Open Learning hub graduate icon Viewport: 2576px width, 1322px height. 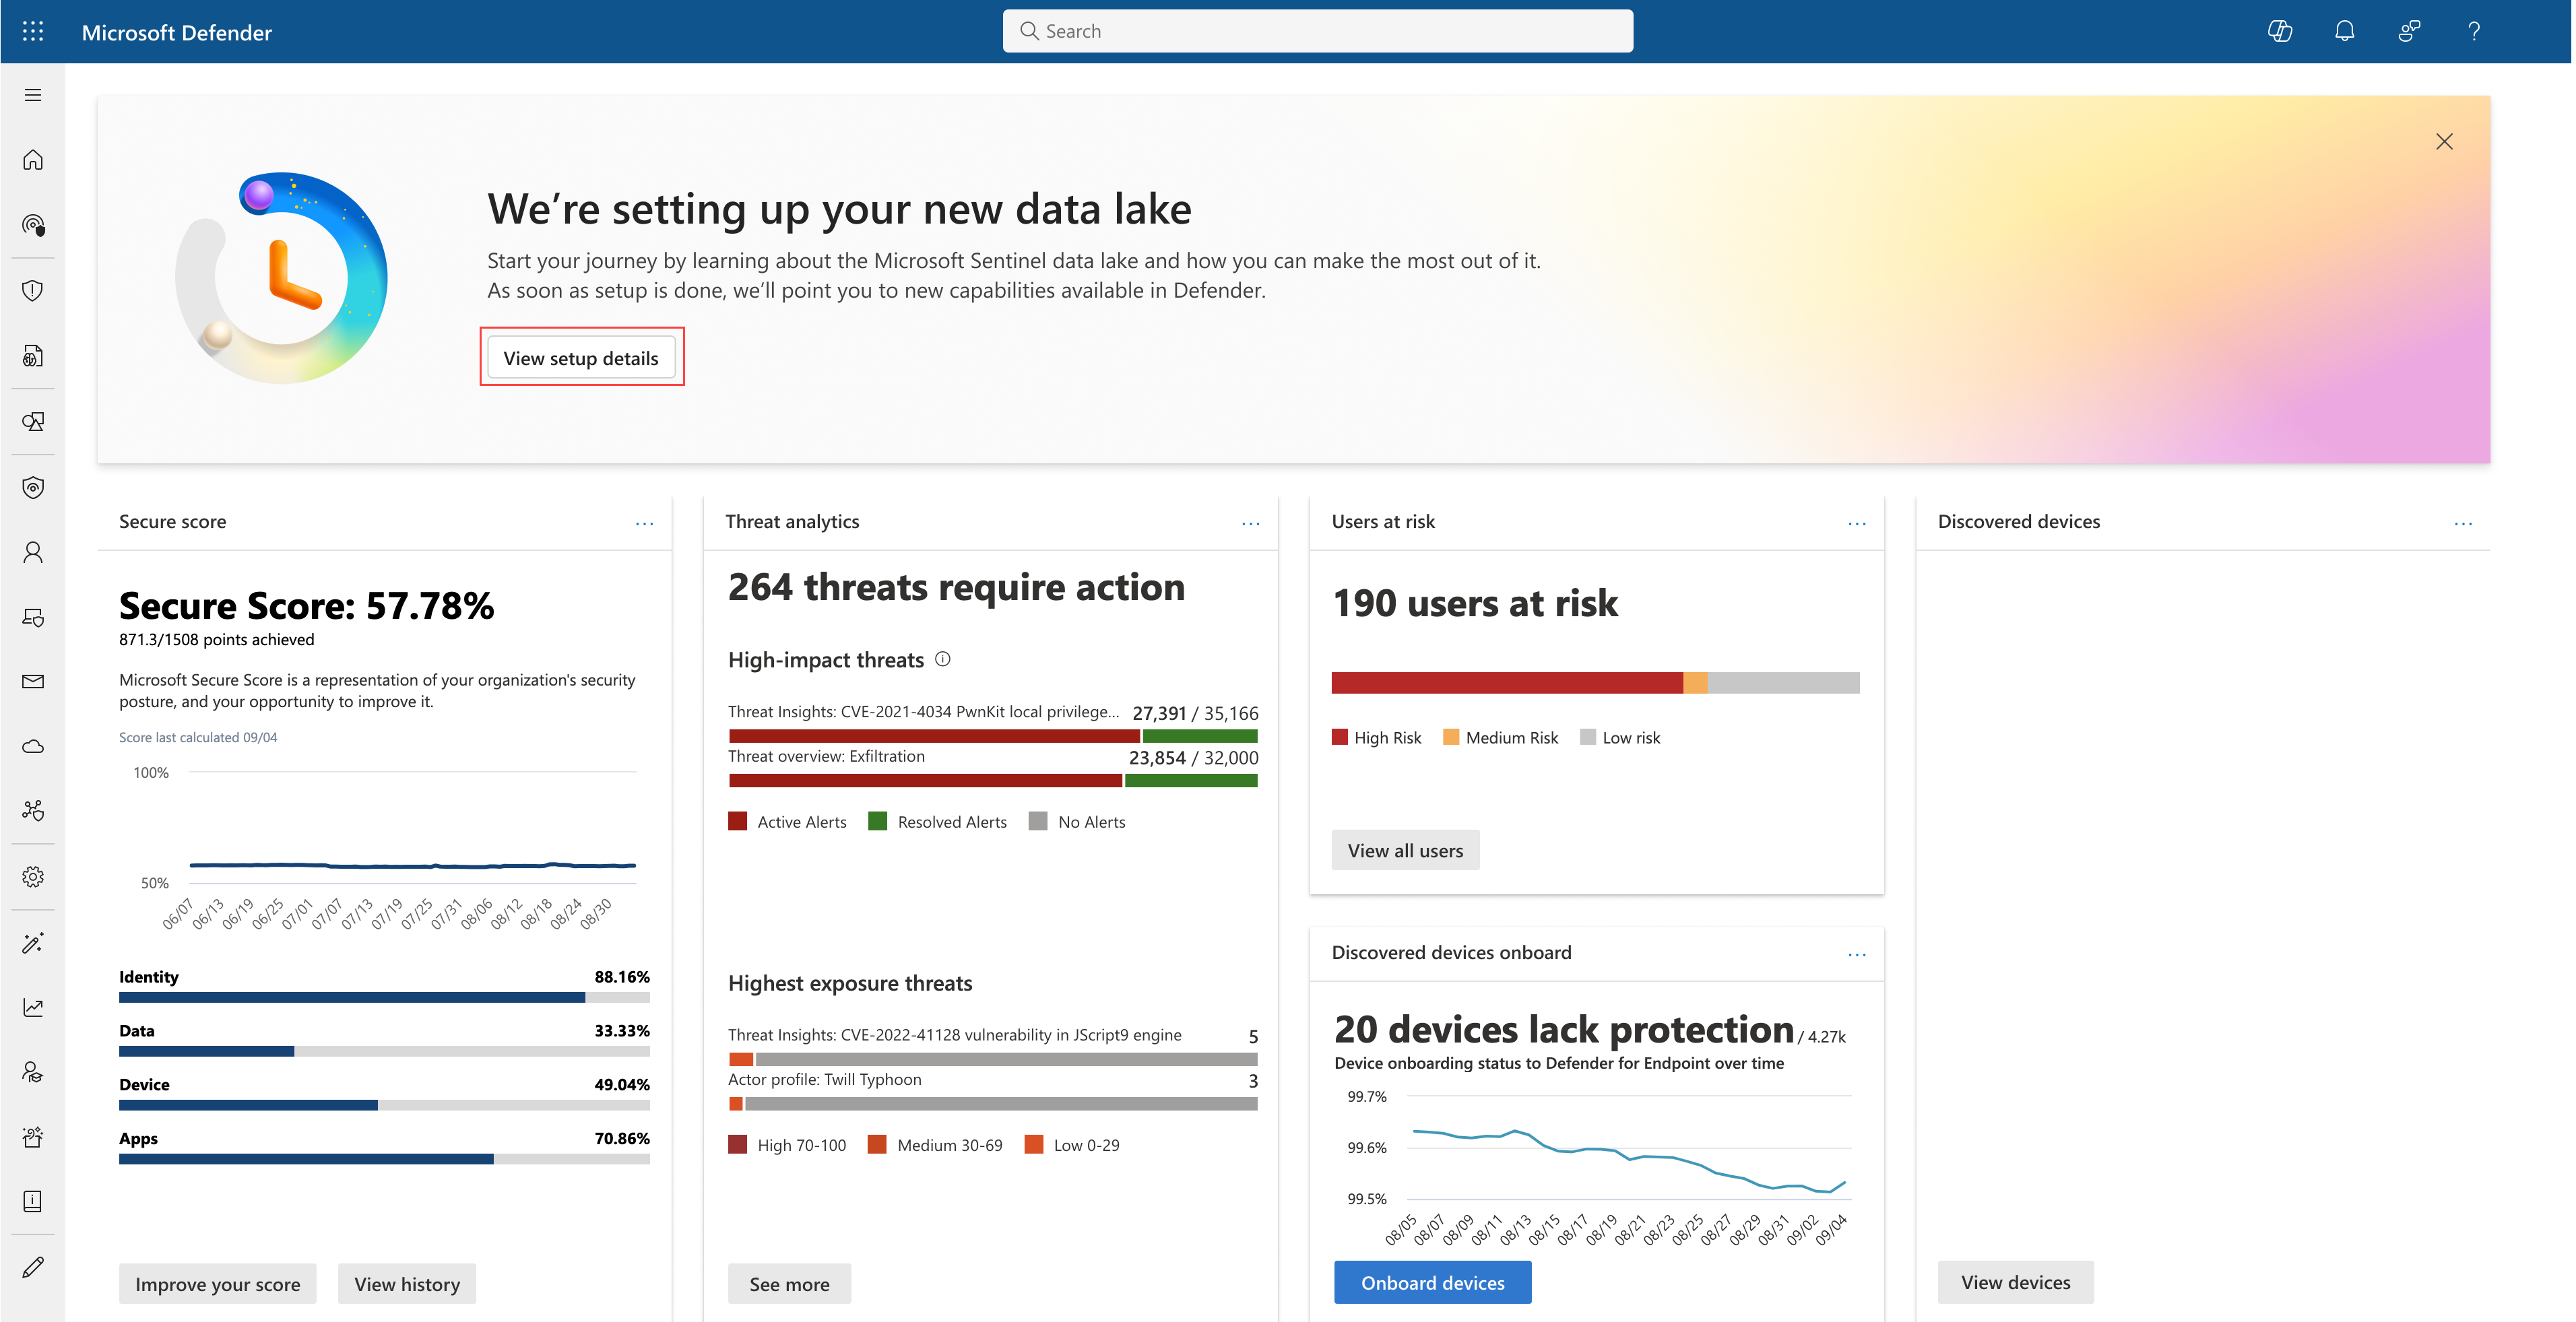pos(33,1072)
